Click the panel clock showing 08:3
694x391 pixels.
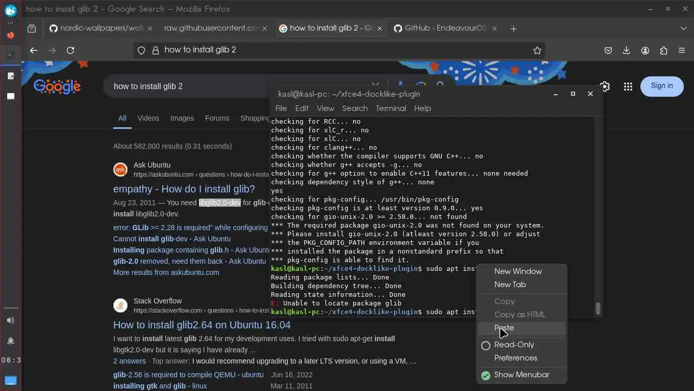click(11, 360)
